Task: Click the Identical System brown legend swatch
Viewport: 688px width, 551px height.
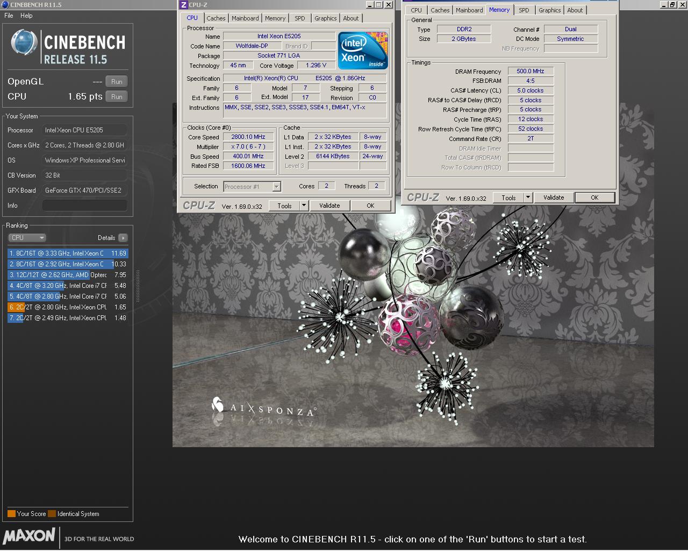Action: coord(52,513)
